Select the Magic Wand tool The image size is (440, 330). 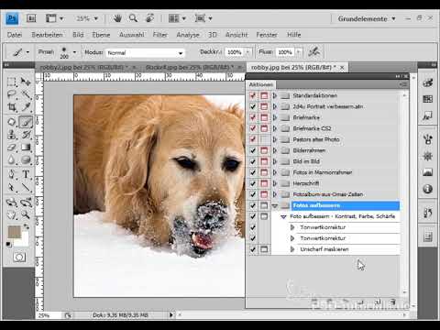coord(26,94)
